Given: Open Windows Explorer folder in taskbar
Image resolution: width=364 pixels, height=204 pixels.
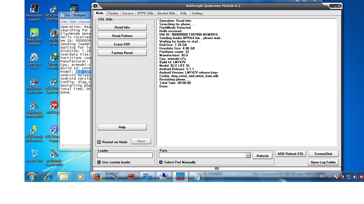Looking at the screenshot, I should coord(64,177).
